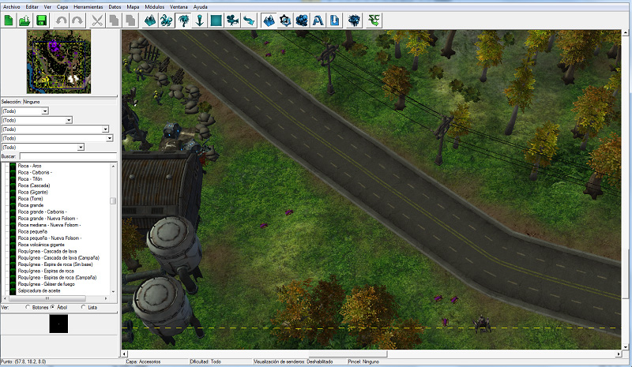This screenshot has height=367, width=632.
Task: Click the Buscar search field
Action: (x=68, y=156)
